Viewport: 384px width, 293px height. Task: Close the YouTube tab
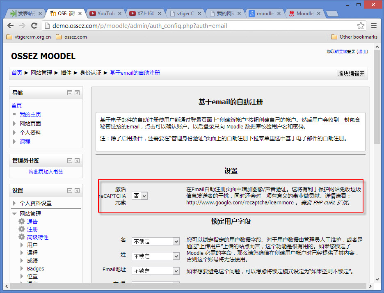pyautogui.click(x=120, y=14)
